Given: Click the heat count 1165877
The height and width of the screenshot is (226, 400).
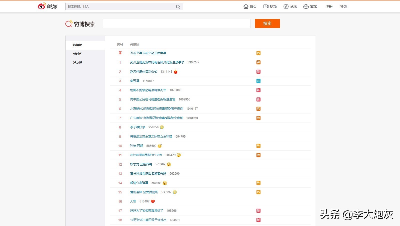Looking at the screenshot, I should [148, 81].
